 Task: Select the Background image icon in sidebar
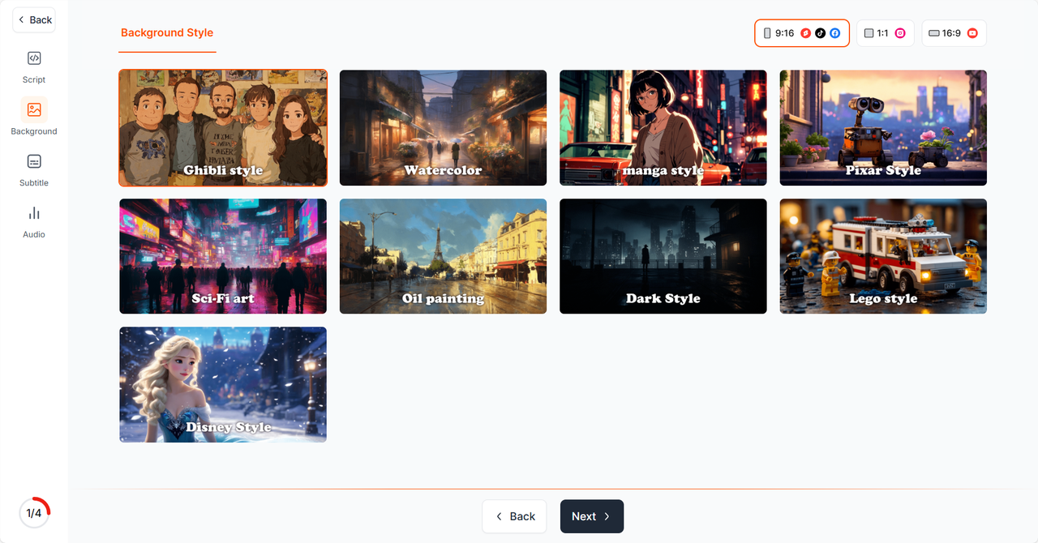(34, 109)
